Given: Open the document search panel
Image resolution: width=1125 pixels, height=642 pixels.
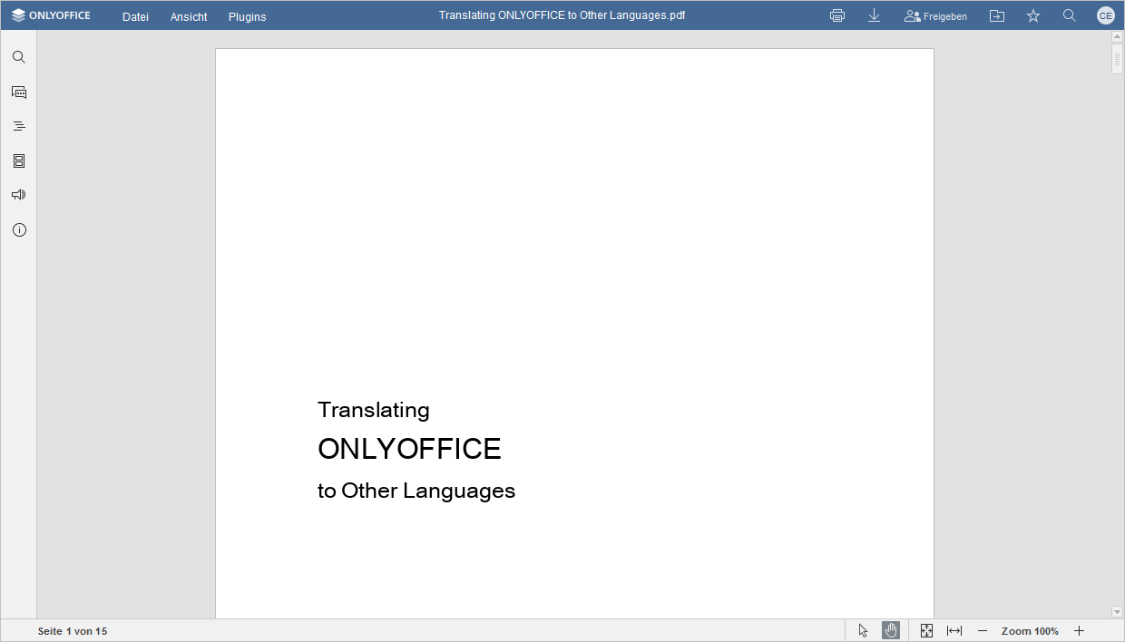Looking at the screenshot, I should [x=18, y=56].
